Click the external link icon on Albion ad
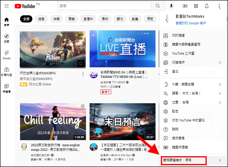Image resolution: width=228 pixels, height=167 pixels. 81,63
